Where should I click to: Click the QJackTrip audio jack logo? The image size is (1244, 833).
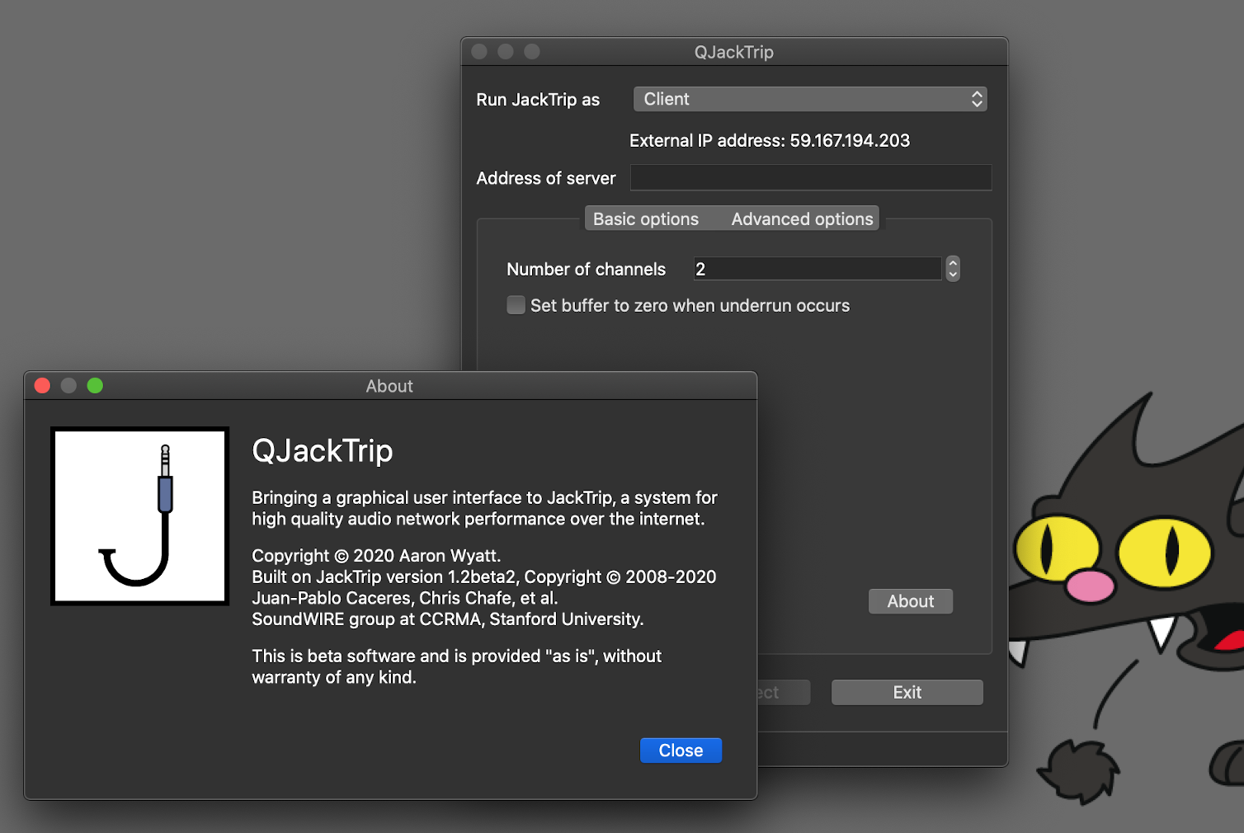[139, 516]
